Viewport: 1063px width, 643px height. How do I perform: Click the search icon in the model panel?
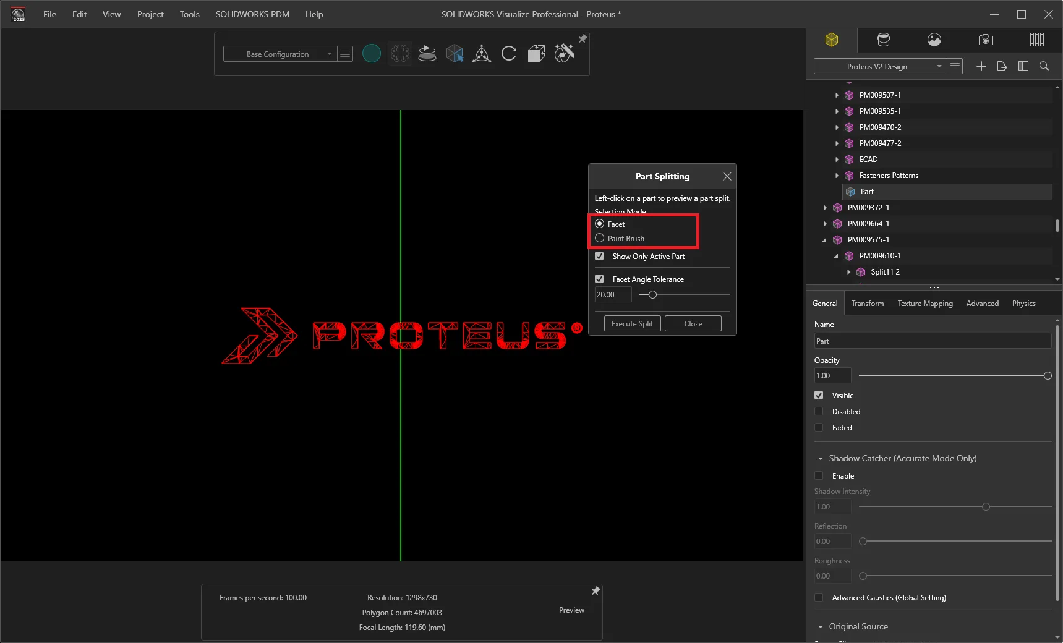(1044, 66)
